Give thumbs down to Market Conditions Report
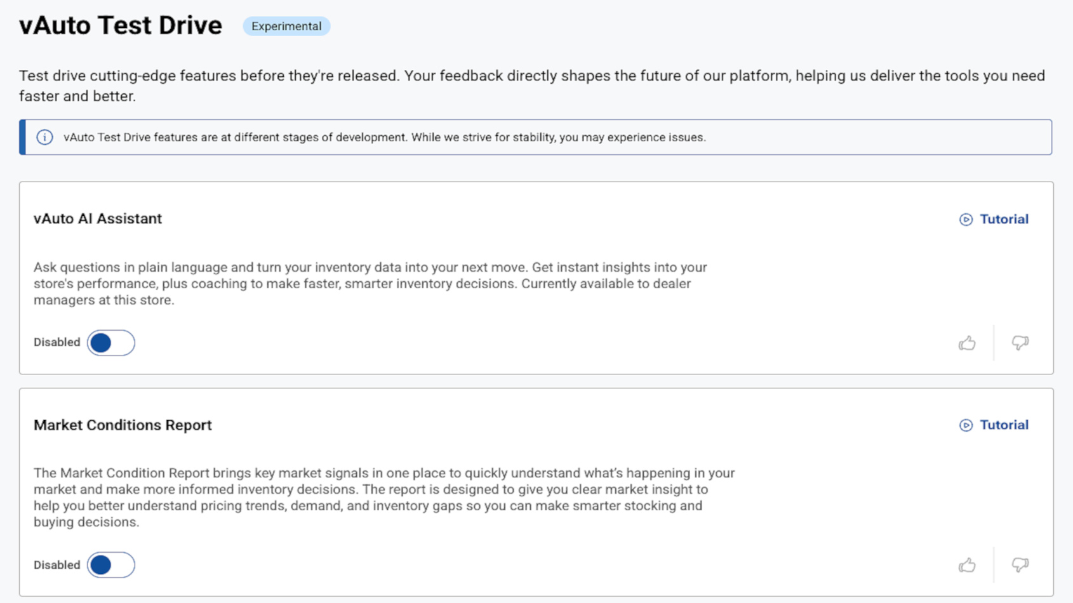1073x603 pixels. tap(1020, 565)
